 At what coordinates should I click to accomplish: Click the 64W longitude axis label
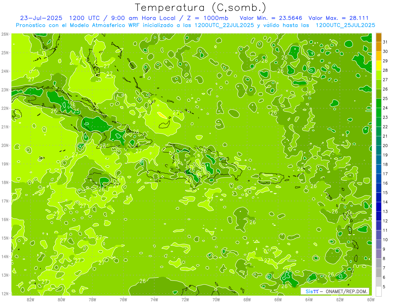[309, 299]
